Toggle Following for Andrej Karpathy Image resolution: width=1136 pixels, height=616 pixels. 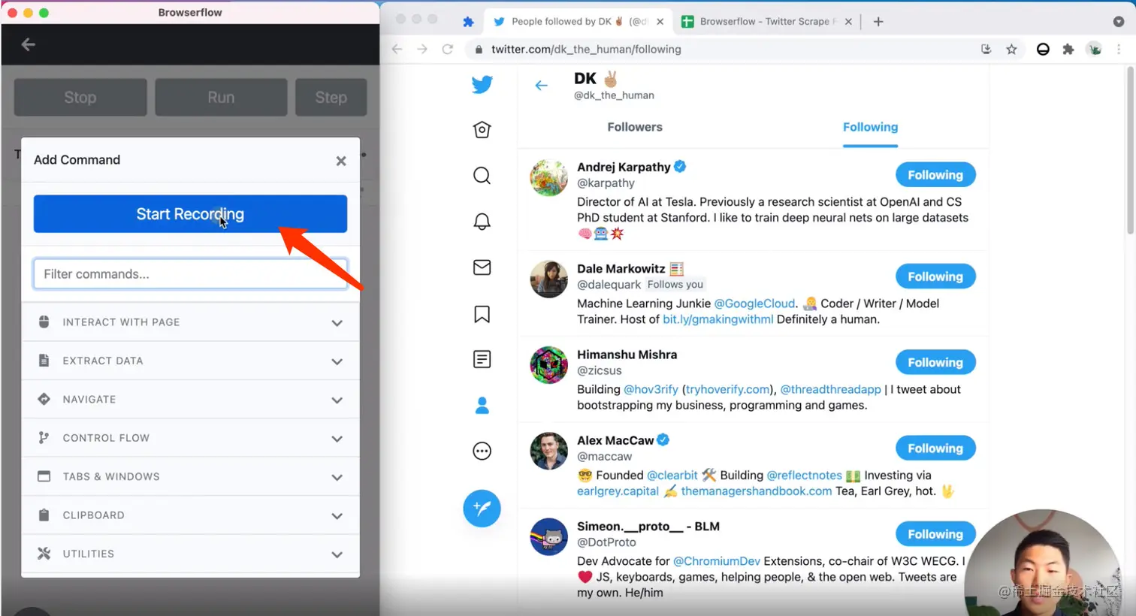935,175
